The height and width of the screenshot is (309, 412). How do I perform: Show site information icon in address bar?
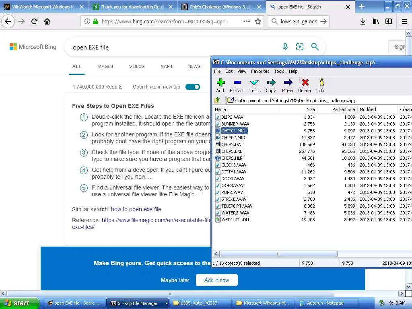pyautogui.click(x=87, y=21)
